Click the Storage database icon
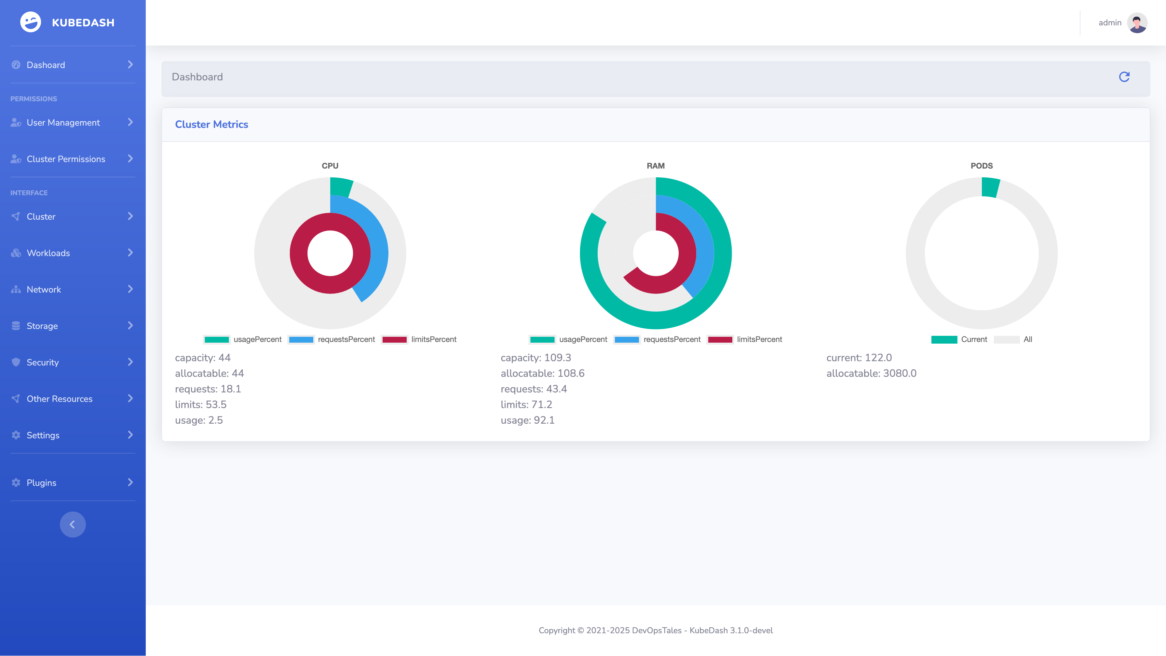This screenshot has width=1166, height=656. [16, 325]
